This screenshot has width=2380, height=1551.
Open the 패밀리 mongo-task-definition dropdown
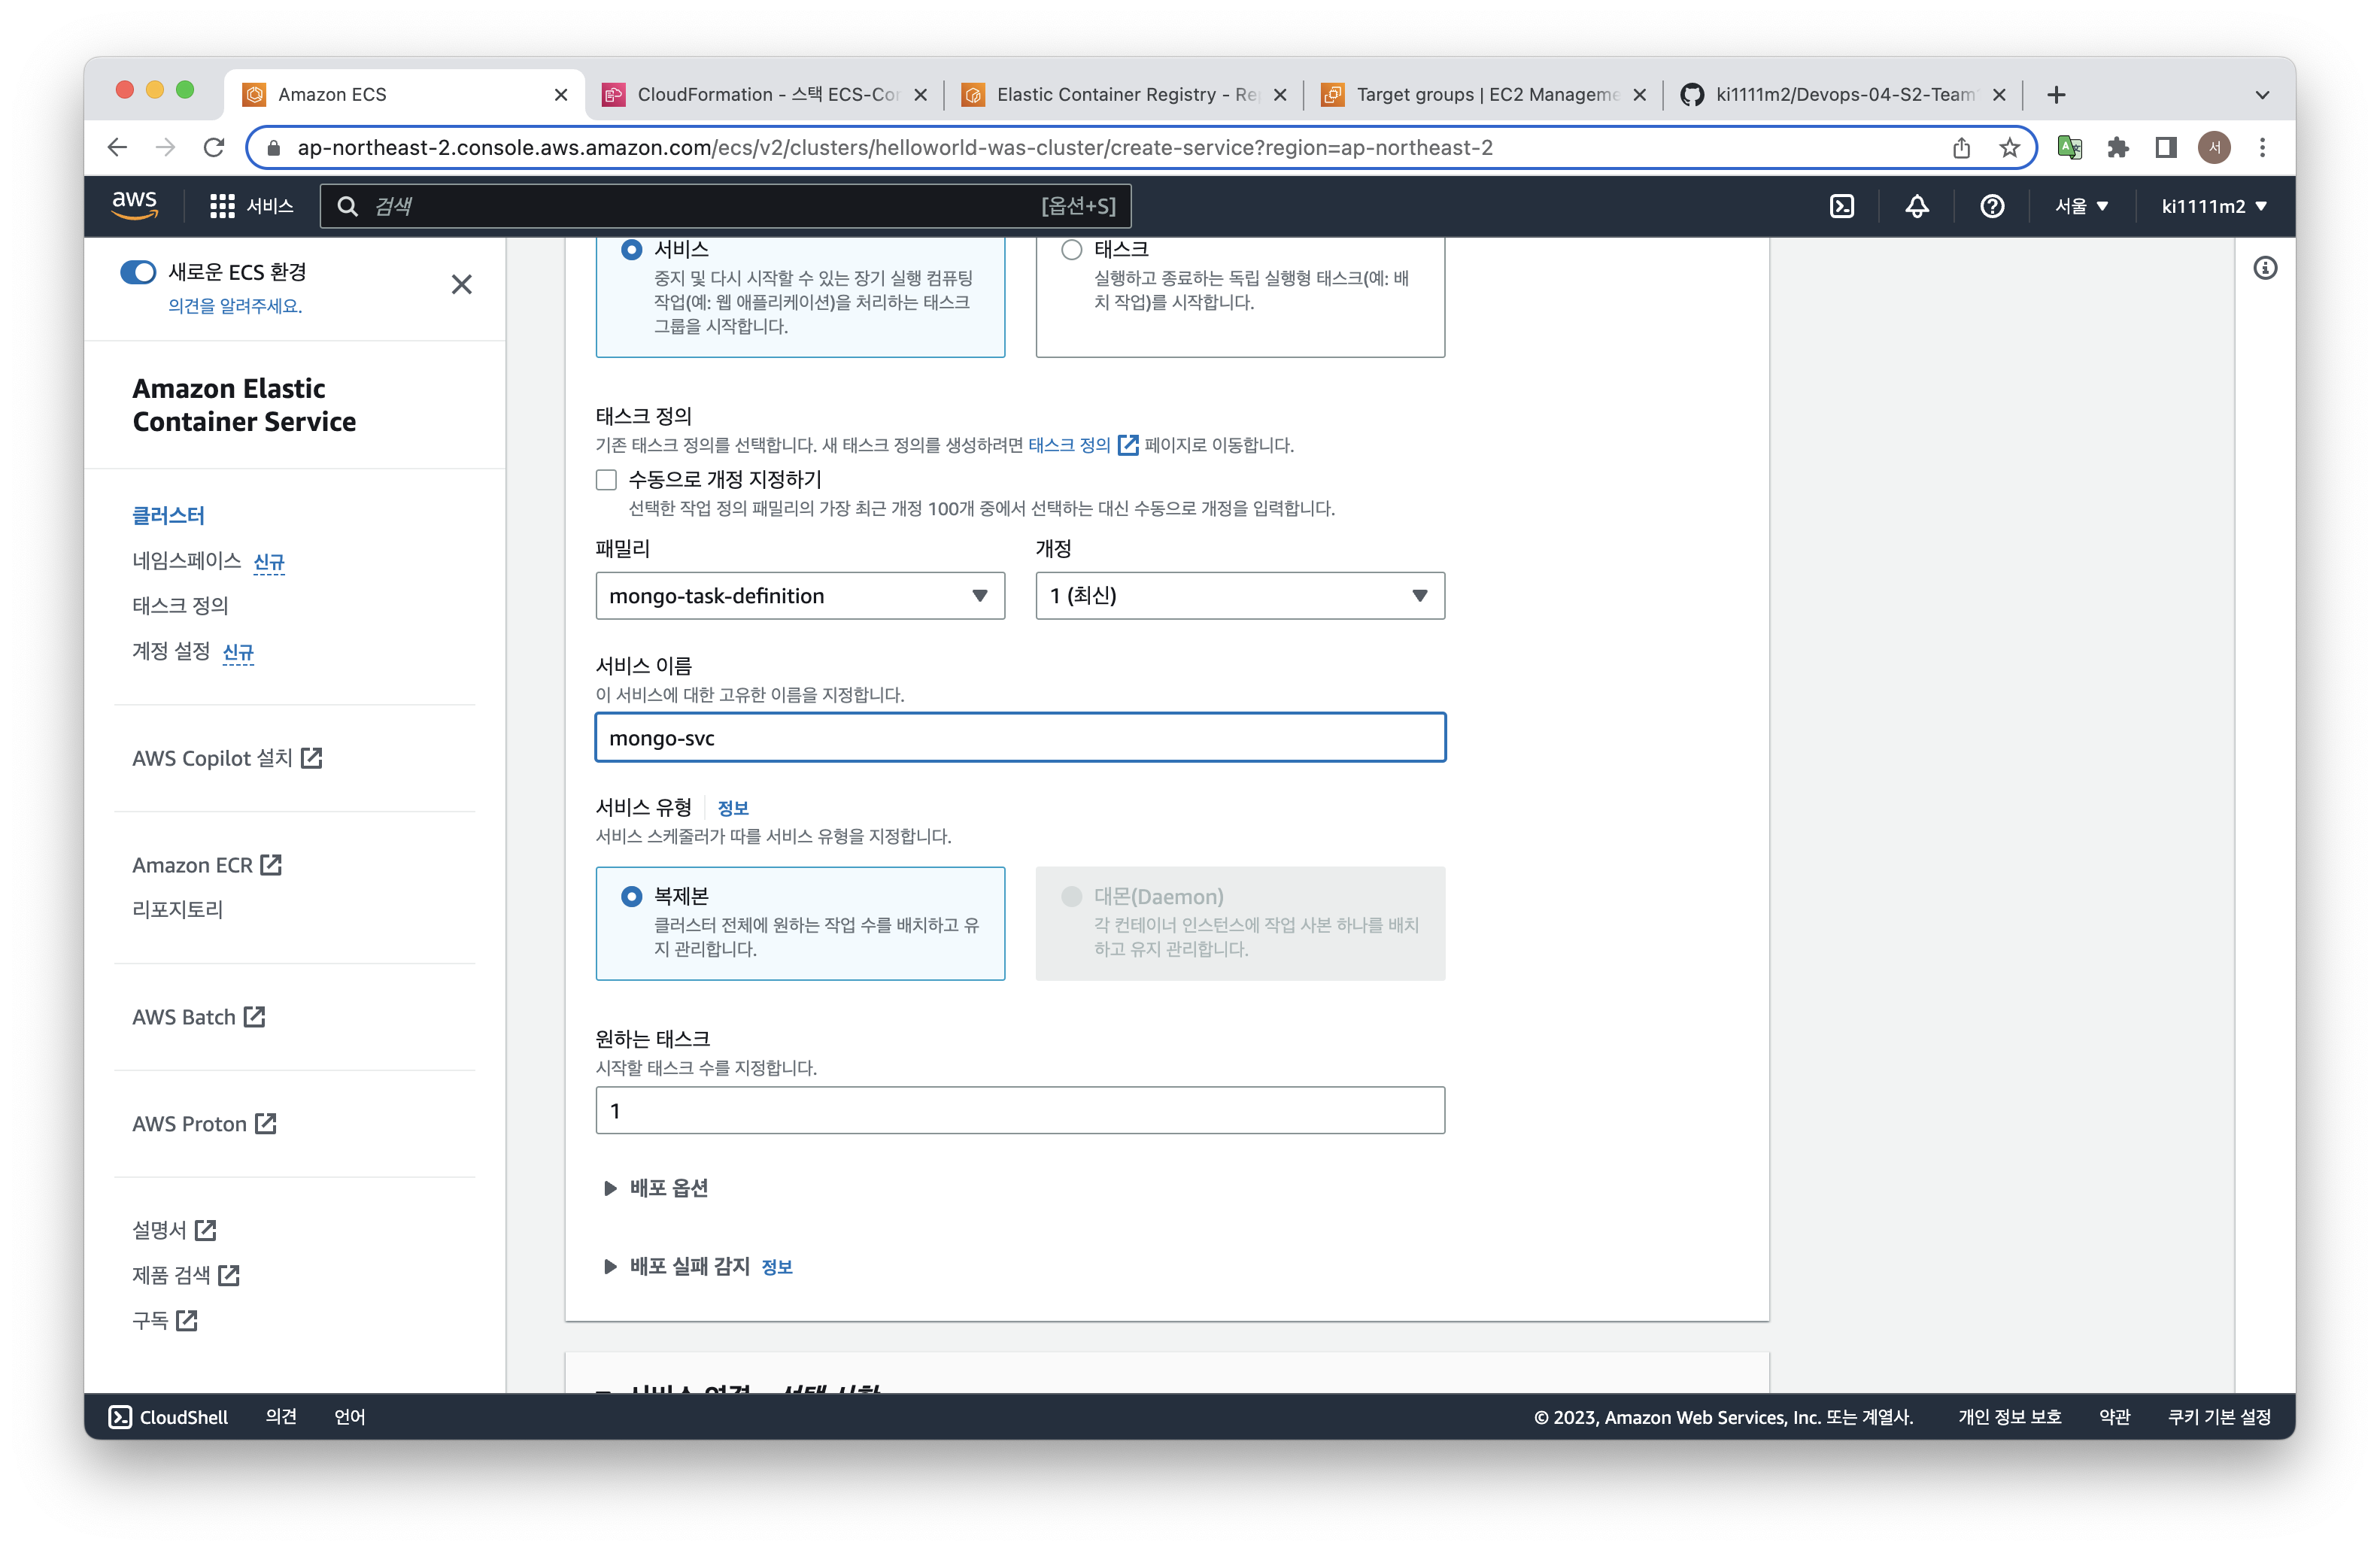(800, 596)
